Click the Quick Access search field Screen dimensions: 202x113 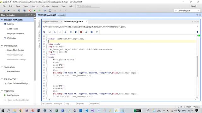(x=88, y=6)
